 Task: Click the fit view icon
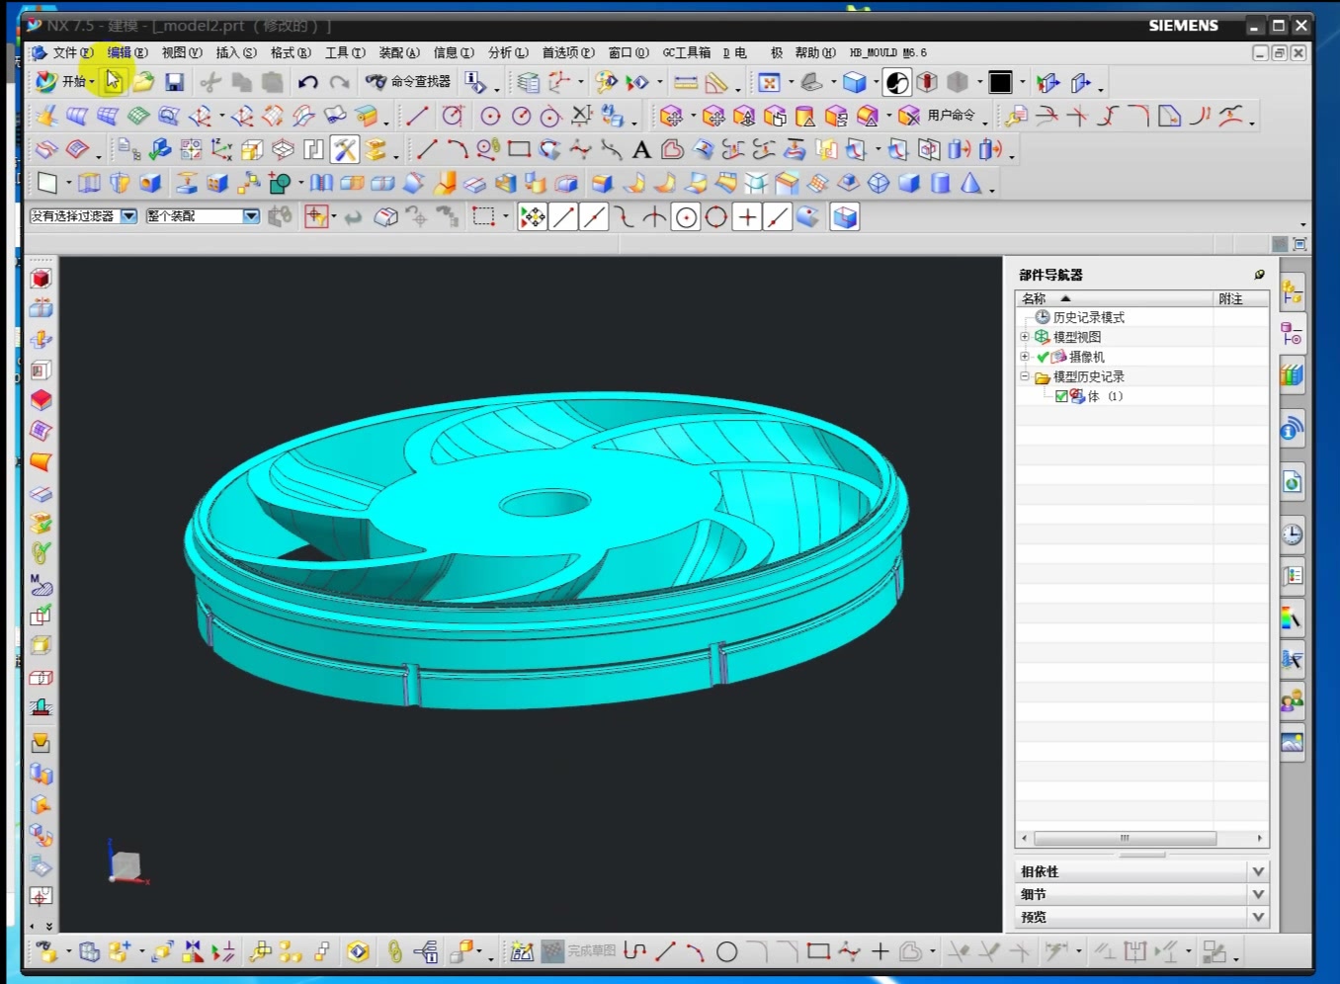[770, 82]
